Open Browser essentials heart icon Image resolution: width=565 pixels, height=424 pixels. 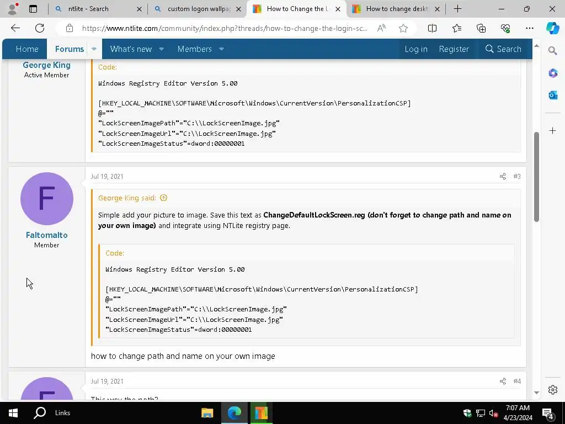pyautogui.click(x=505, y=28)
